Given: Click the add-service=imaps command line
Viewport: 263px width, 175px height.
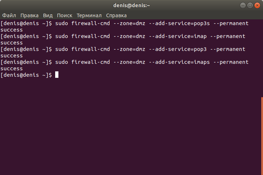Looking at the screenshot, I should click(124, 62).
